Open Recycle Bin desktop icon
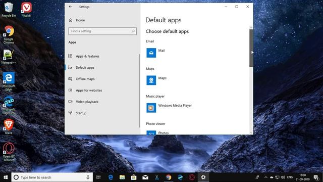323x182 pixels. click(9, 10)
